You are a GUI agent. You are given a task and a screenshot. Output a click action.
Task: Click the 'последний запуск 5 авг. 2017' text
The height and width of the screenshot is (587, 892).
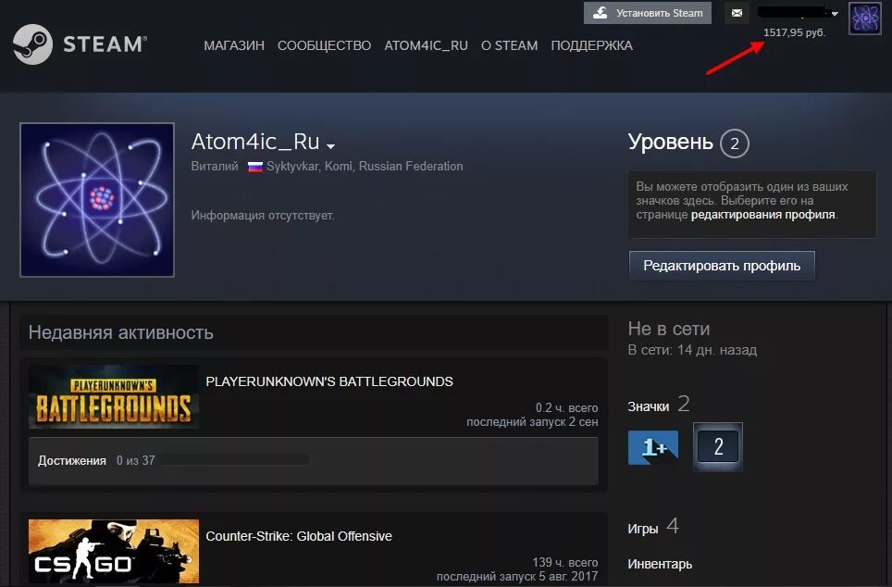point(517,576)
